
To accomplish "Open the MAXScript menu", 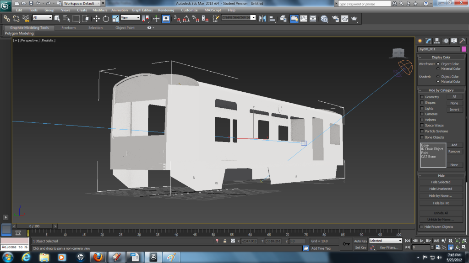I will [213, 10].
